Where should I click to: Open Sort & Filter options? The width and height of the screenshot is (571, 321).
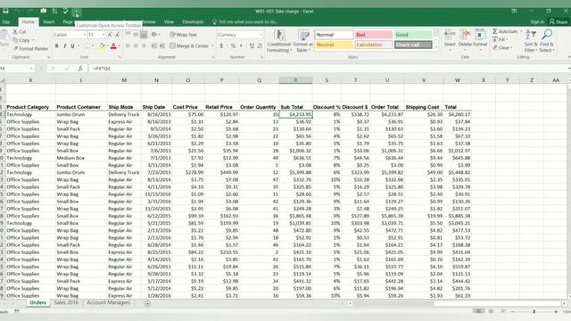531,41
